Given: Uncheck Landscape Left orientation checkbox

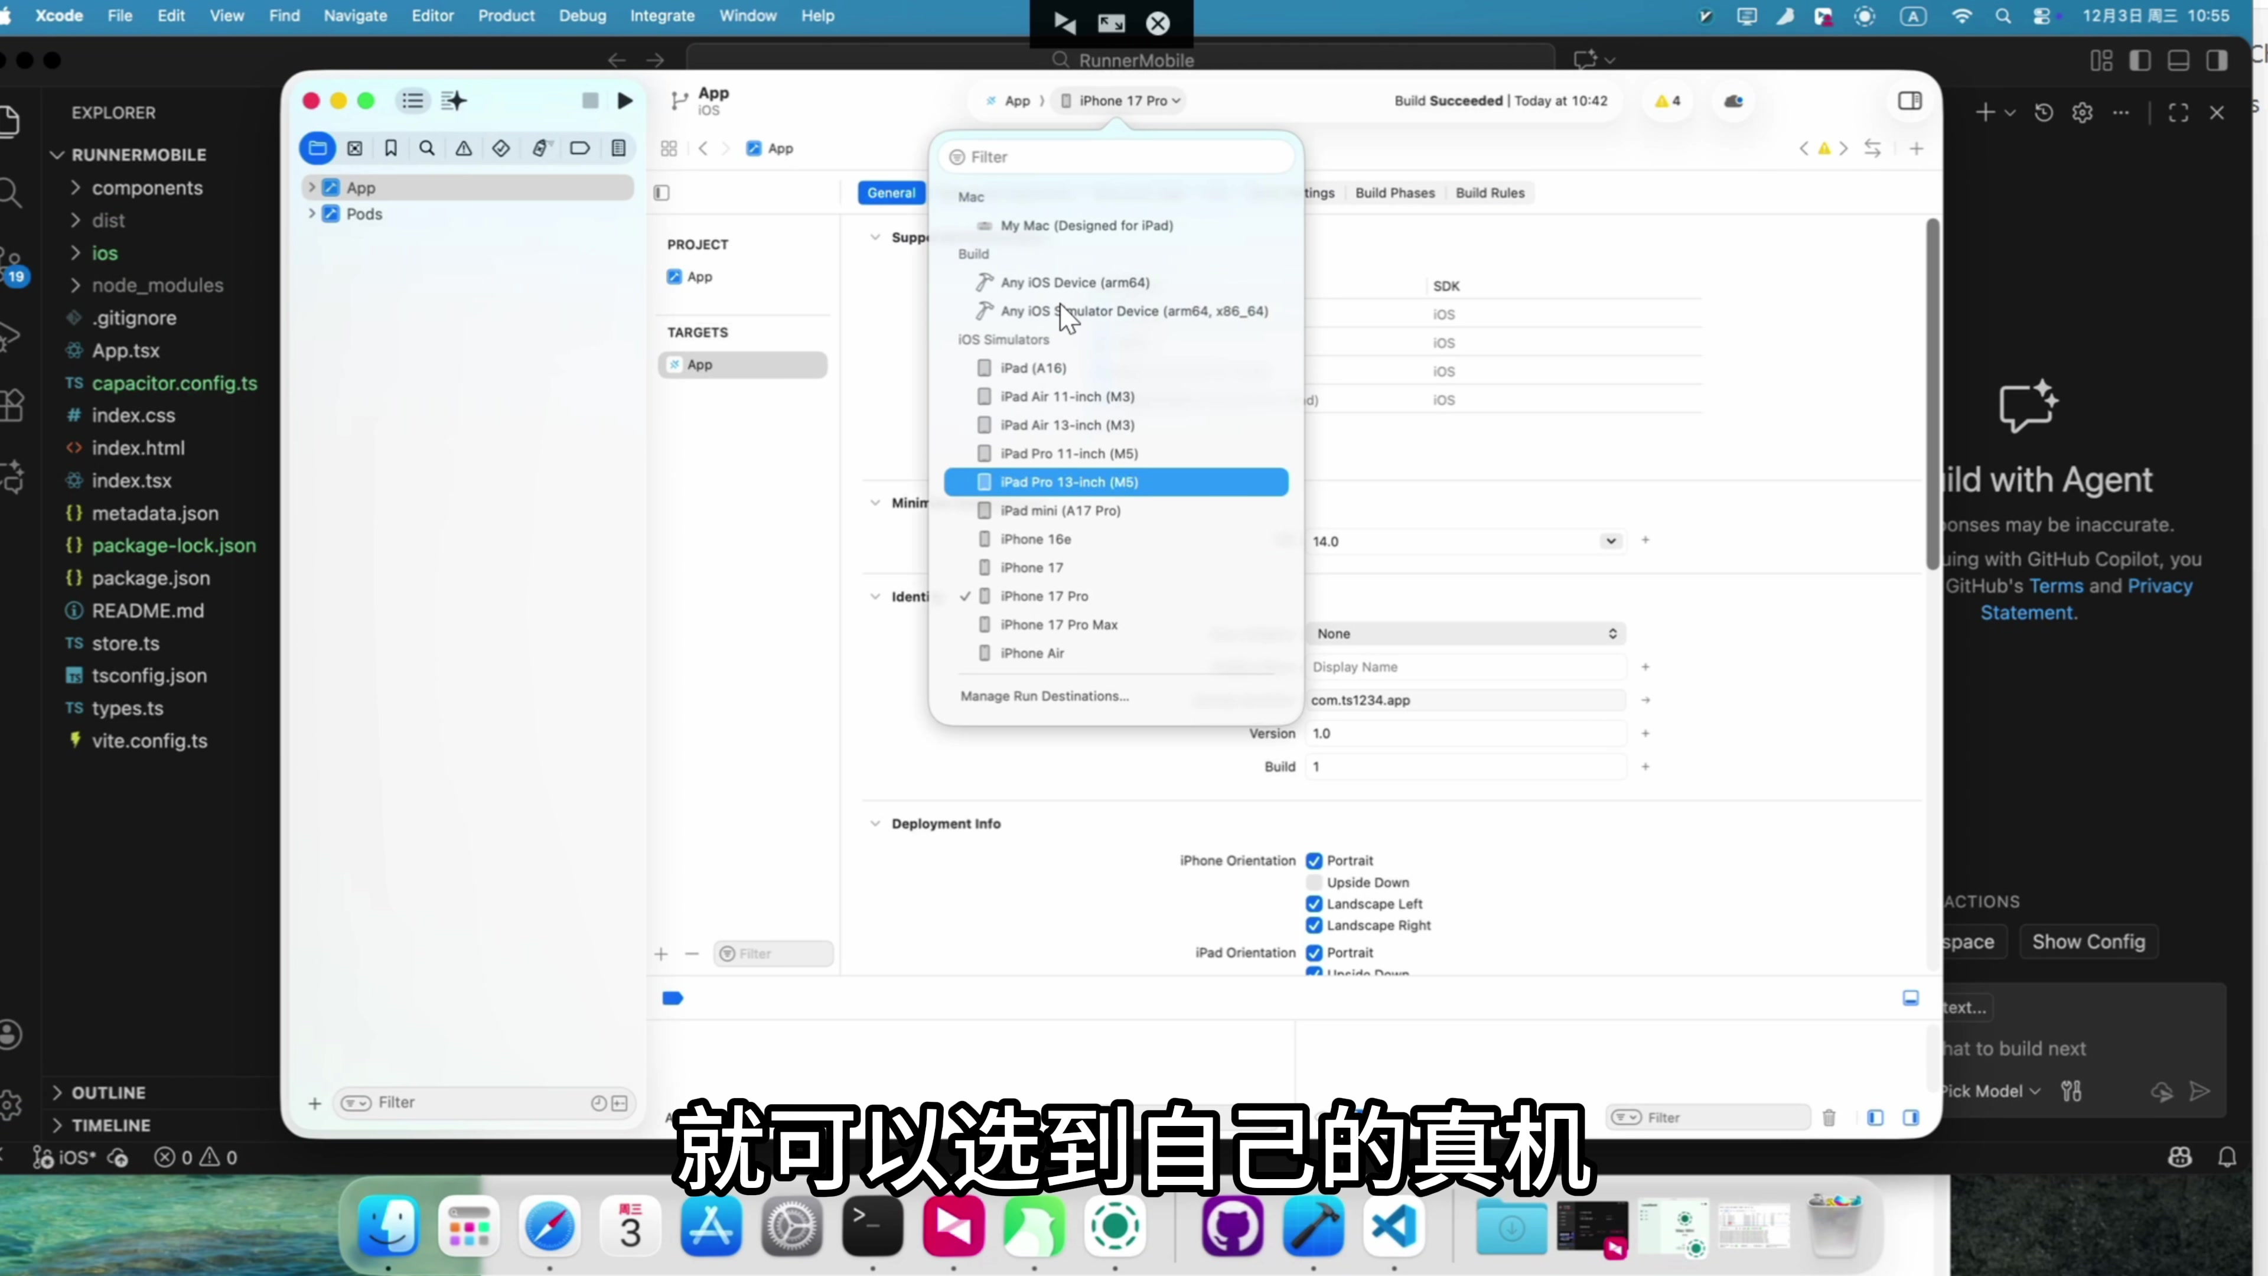Looking at the screenshot, I should [1315, 903].
